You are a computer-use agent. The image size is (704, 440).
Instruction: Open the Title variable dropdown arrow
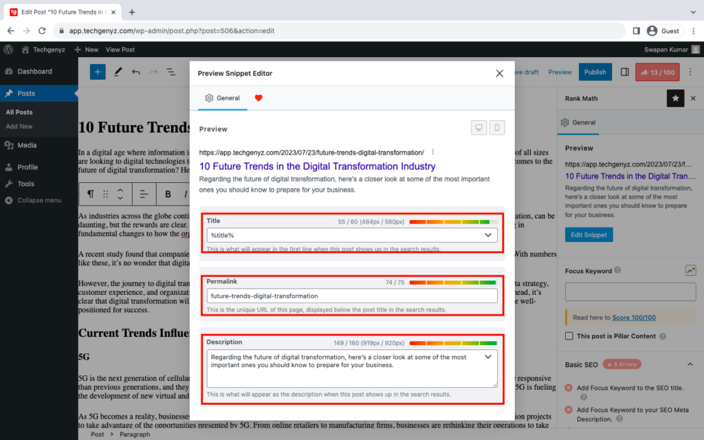(488, 235)
